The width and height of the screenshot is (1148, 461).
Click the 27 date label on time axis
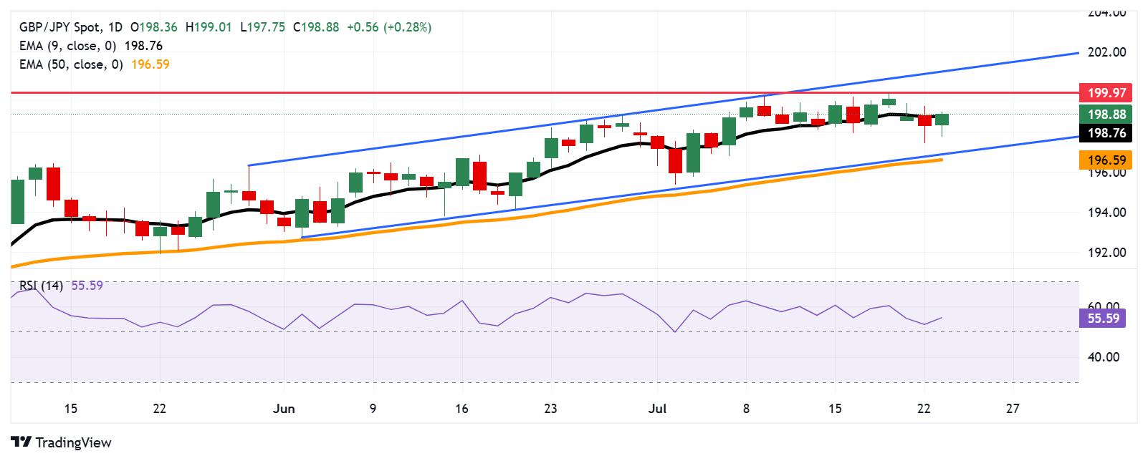1013,409
